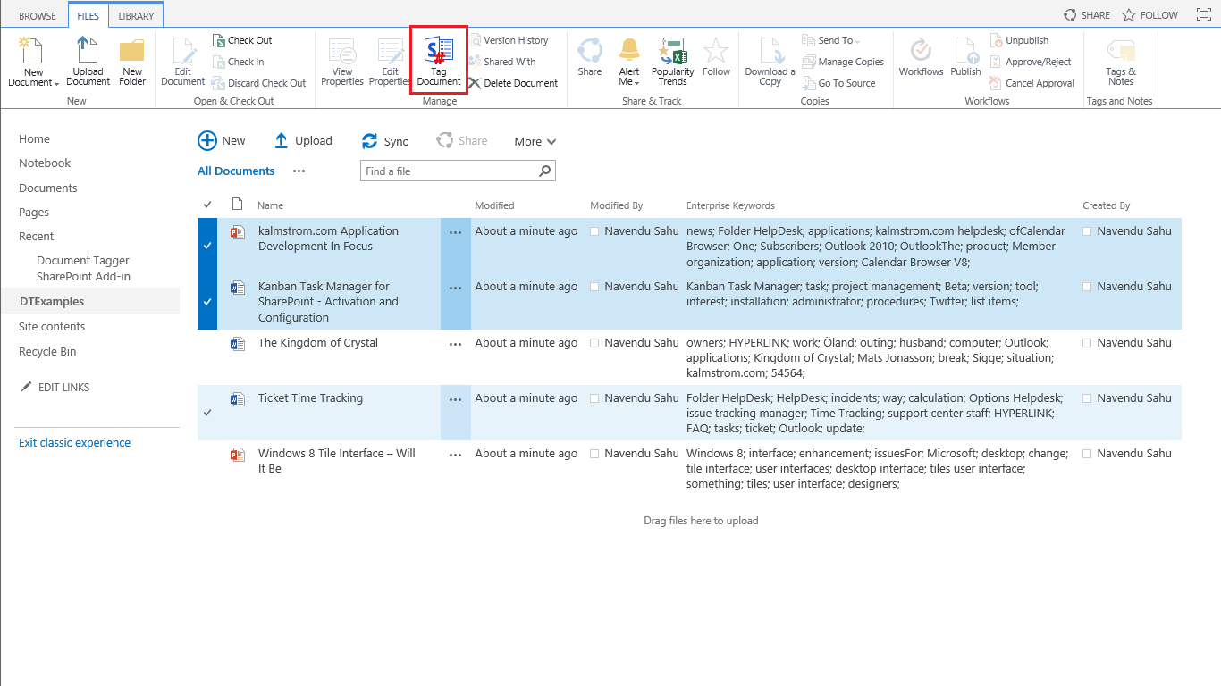
Task: Open the views ellipsis next to All Documents
Action: 299,171
